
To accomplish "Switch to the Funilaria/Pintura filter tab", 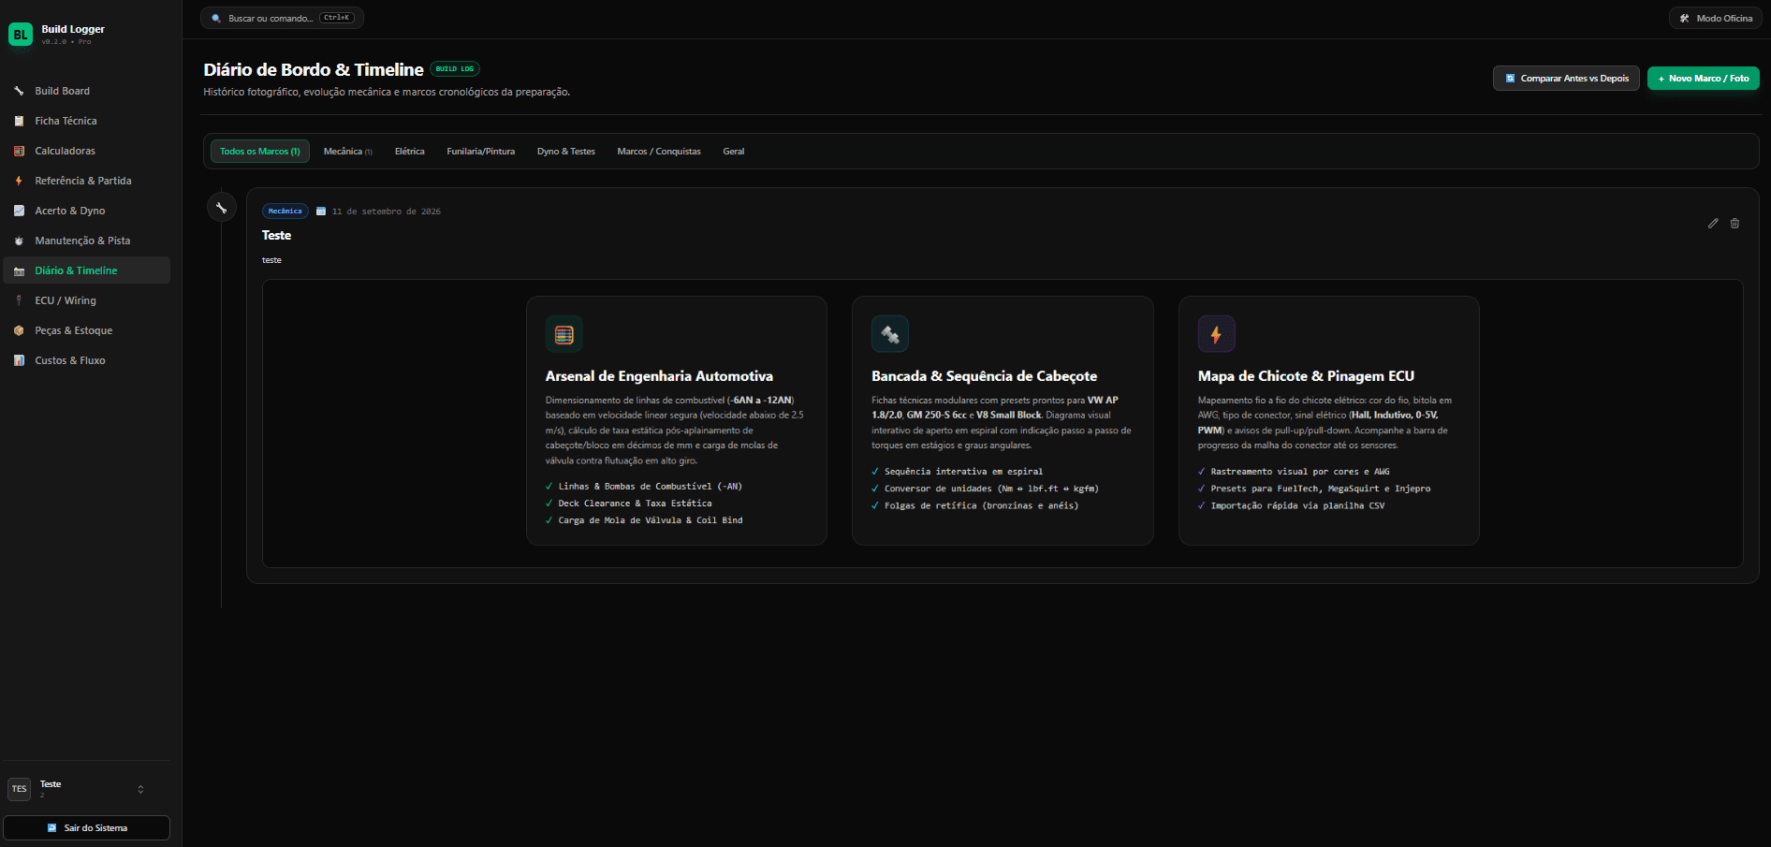I will click(481, 152).
